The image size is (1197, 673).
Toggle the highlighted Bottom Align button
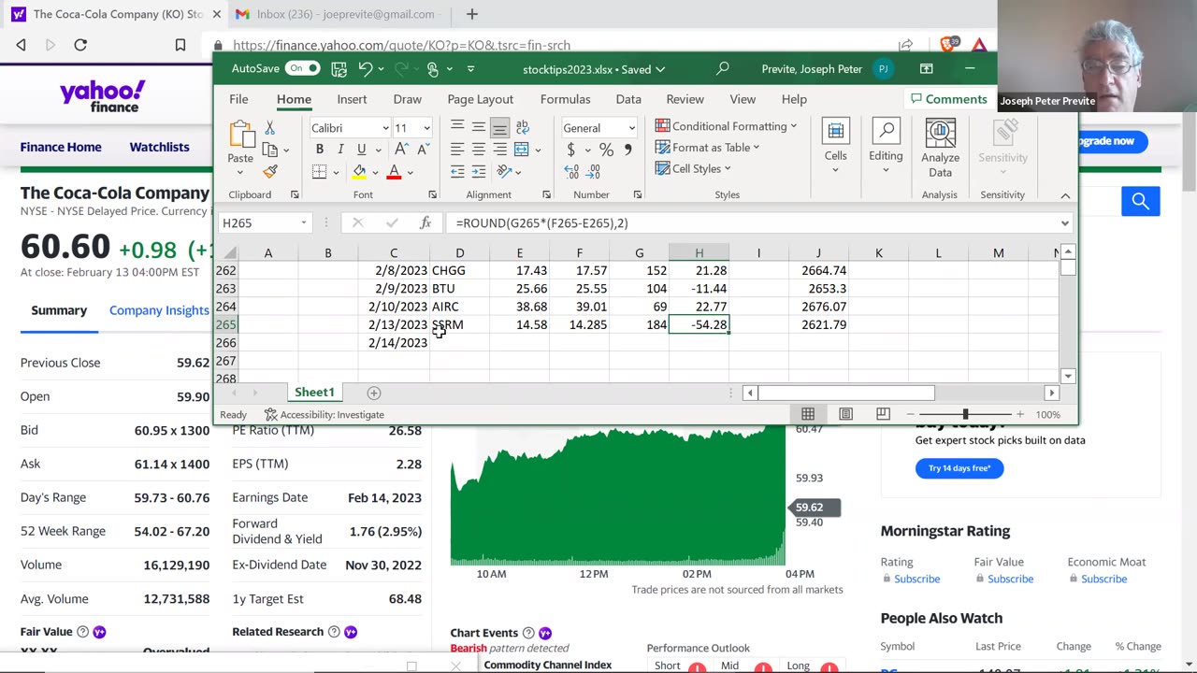tap(500, 127)
